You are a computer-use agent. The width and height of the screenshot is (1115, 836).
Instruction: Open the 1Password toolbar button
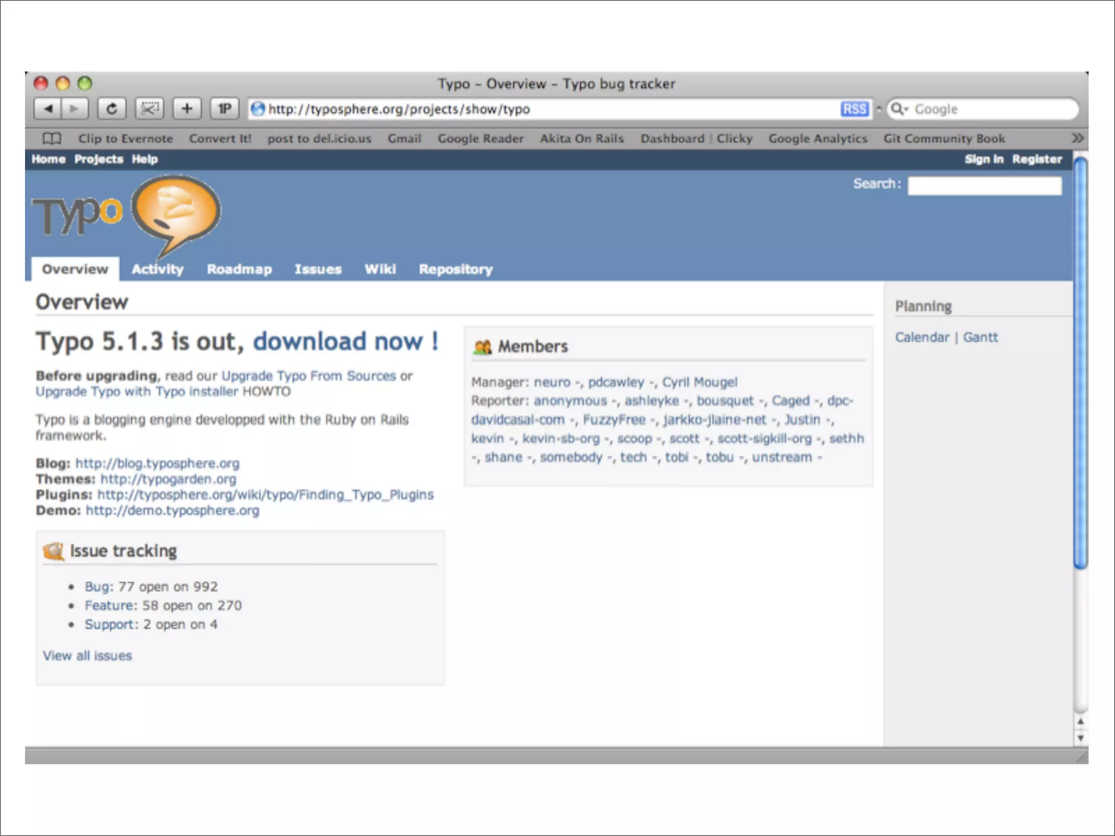224,108
